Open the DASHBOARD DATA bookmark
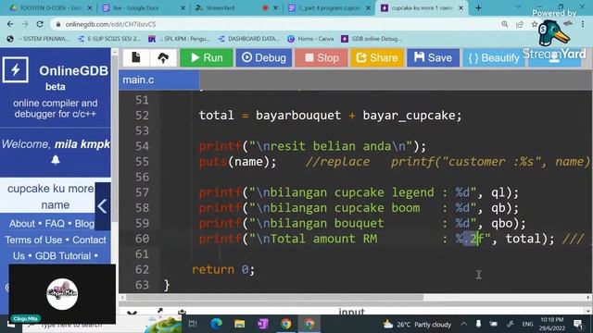593x333 pixels. [x=249, y=39]
